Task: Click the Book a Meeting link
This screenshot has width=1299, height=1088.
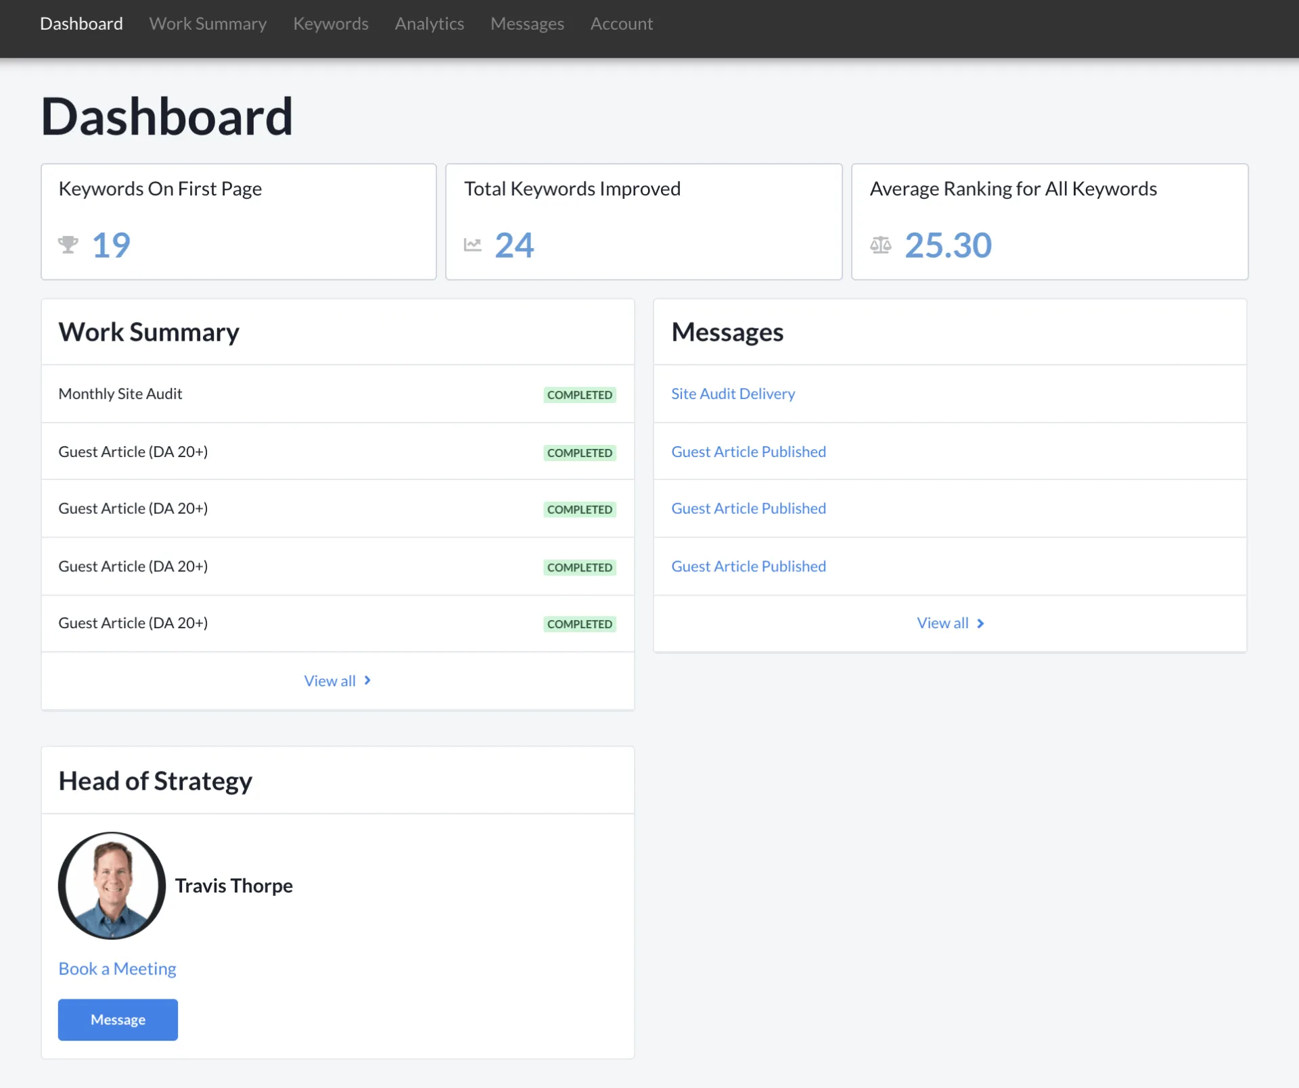Action: (117, 968)
